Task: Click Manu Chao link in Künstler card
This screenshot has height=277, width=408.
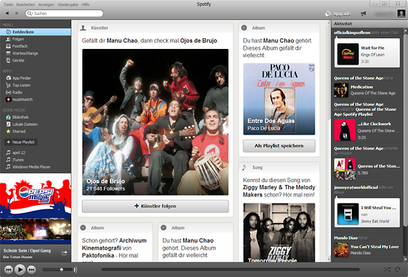Action: (x=122, y=41)
